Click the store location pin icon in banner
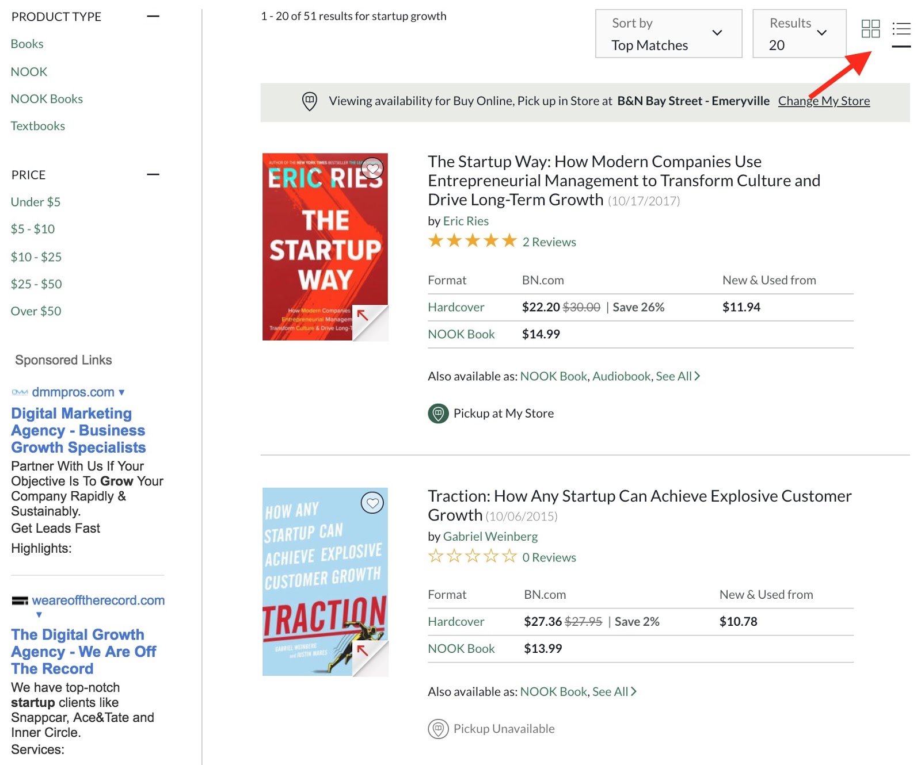This screenshot has height=765, width=921. pyautogui.click(x=310, y=101)
